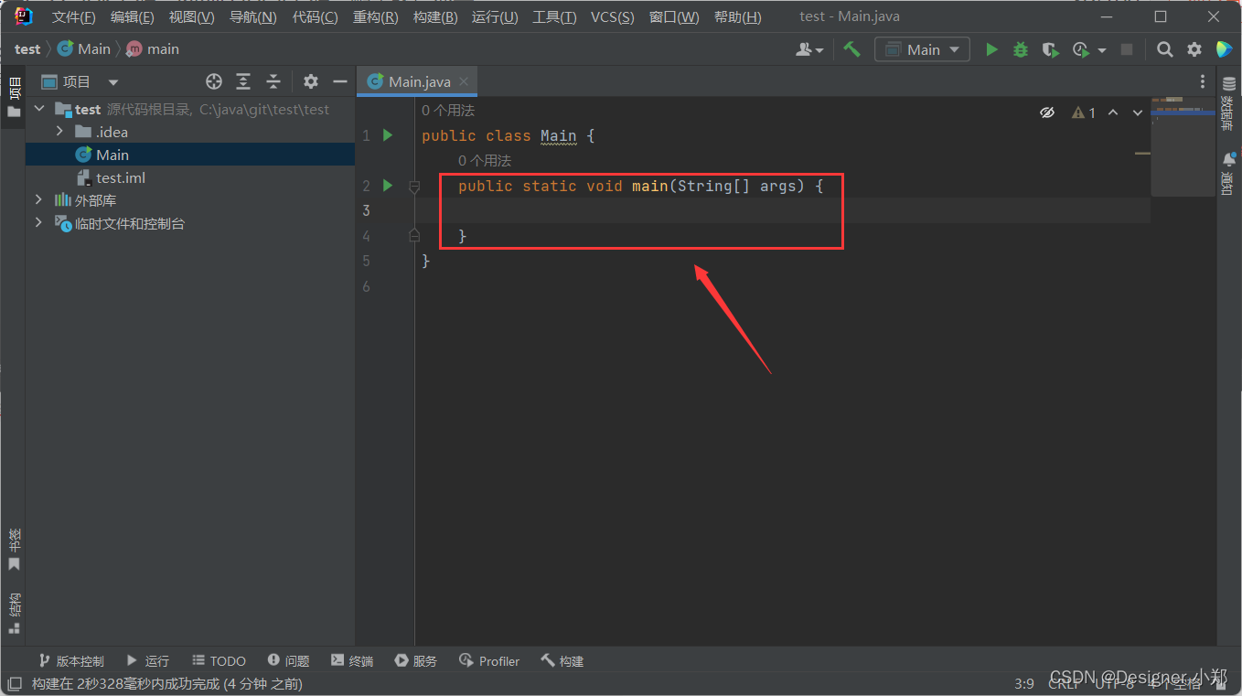Image resolution: width=1242 pixels, height=696 pixels.
Task: Open the VCS menu
Action: (612, 17)
